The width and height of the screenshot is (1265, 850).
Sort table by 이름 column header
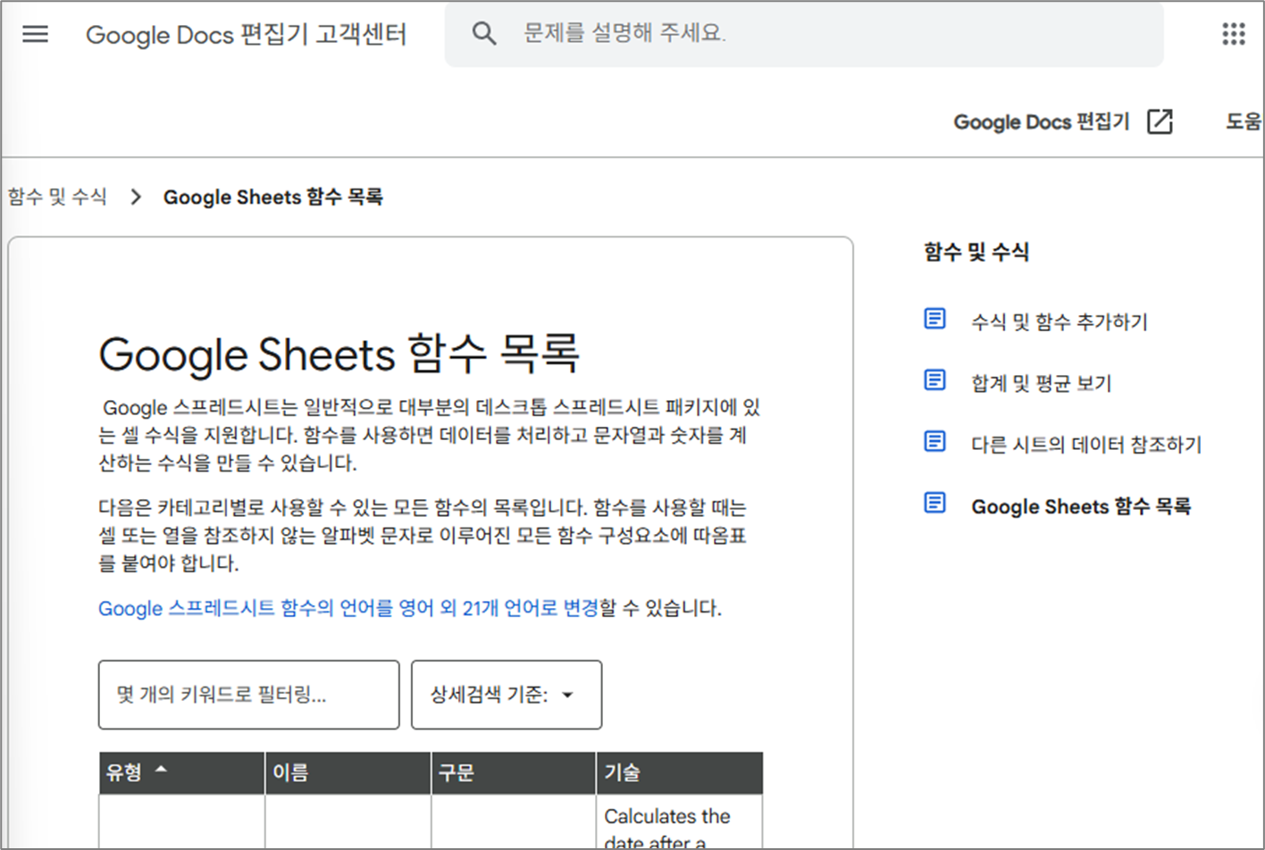pyautogui.click(x=348, y=773)
